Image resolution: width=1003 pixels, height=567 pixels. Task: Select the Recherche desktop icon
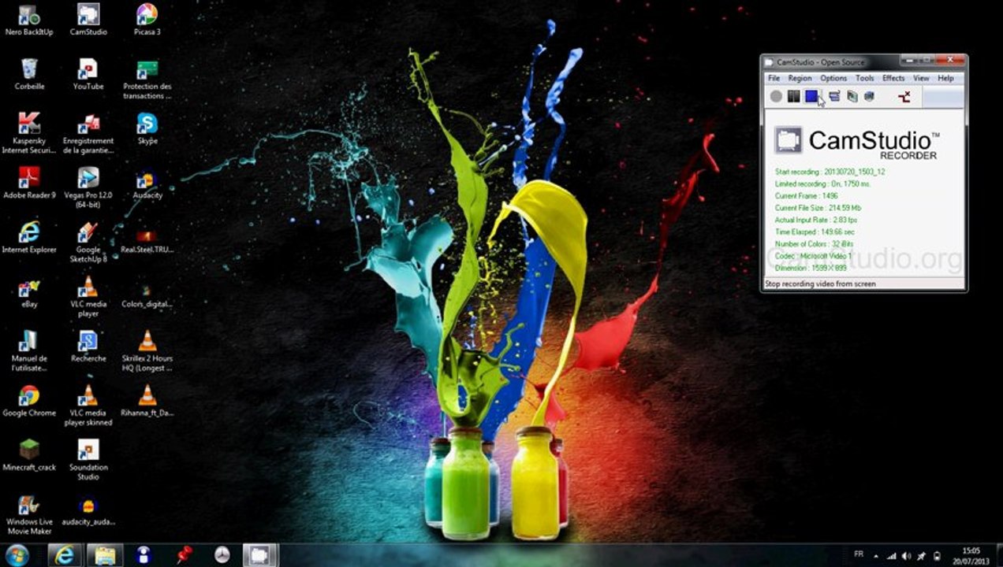[88, 346]
